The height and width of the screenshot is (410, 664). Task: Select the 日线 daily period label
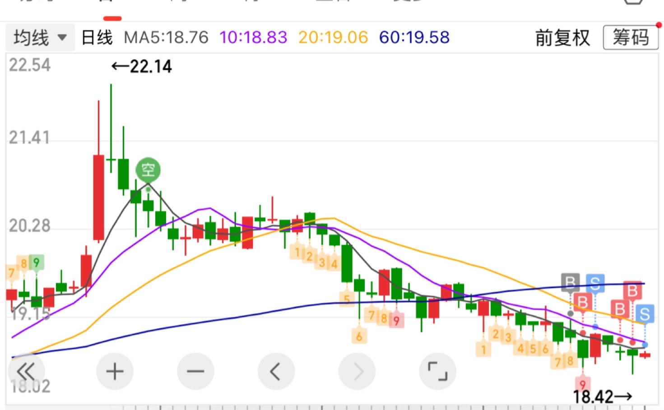click(97, 37)
